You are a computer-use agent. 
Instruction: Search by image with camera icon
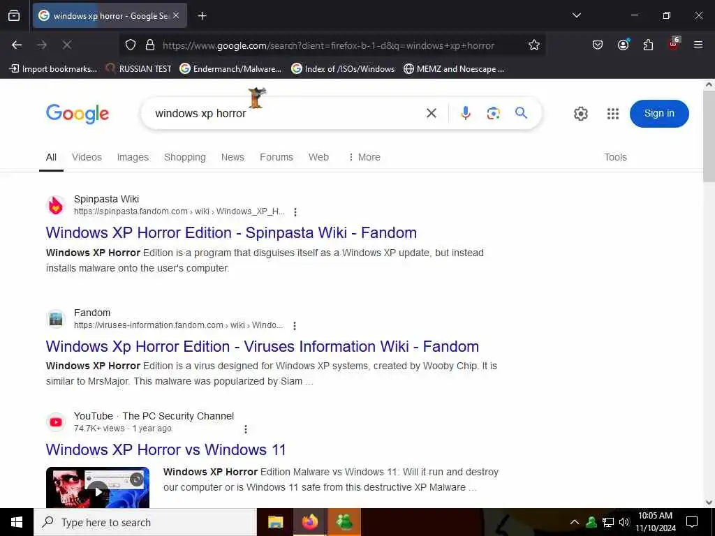pyautogui.click(x=493, y=113)
